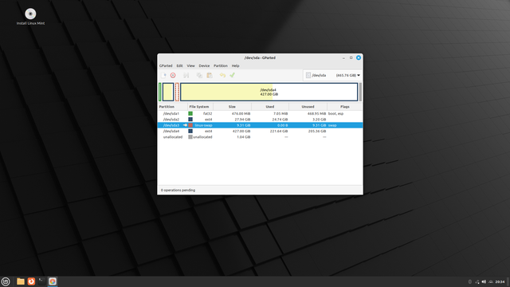Open the View menu

191,65
